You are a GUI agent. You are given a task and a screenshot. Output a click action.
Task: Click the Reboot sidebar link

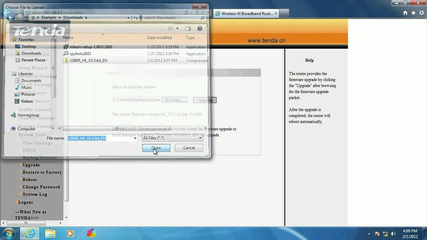click(x=30, y=180)
